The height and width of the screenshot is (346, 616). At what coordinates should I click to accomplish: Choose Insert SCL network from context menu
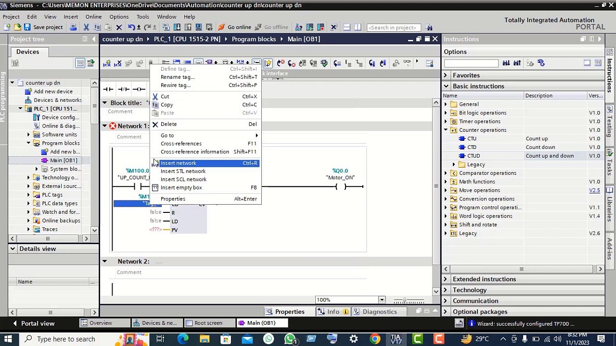(205, 179)
